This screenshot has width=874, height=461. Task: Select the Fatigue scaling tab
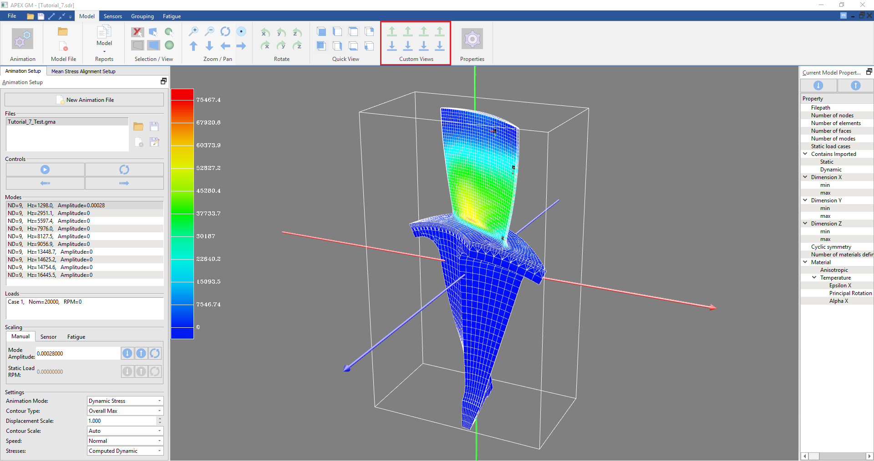[x=76, y=337]
